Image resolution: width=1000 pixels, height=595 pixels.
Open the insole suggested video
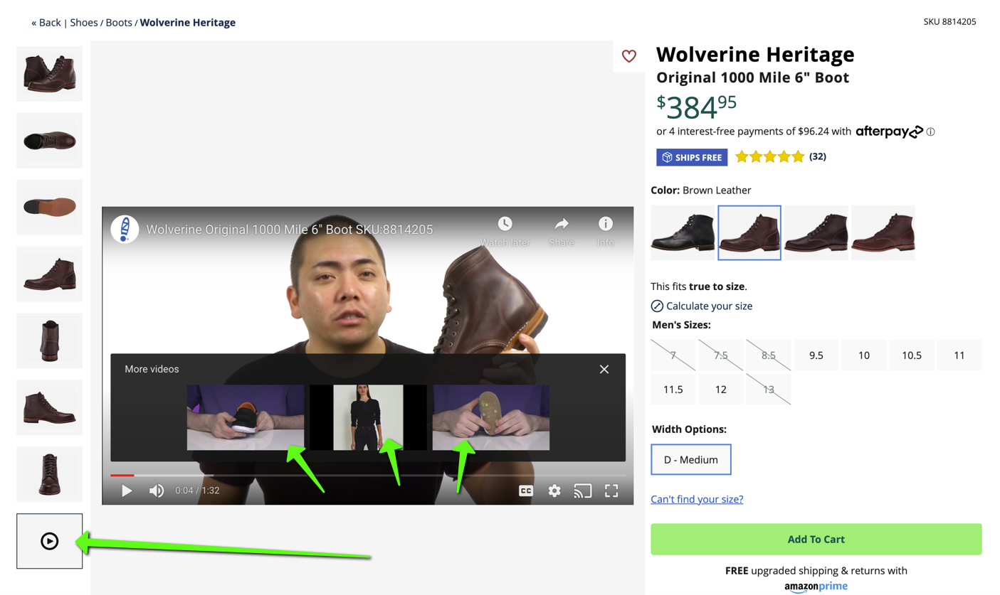[491, 417]
